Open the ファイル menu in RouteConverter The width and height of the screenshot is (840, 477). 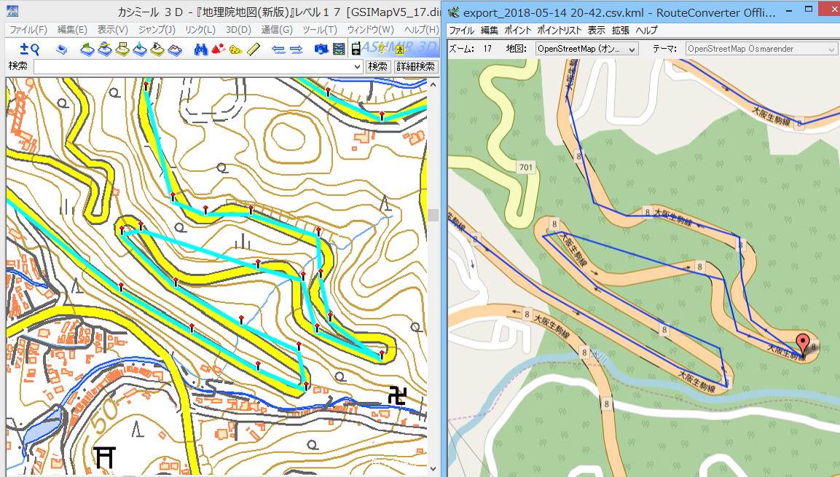[461, 31]
